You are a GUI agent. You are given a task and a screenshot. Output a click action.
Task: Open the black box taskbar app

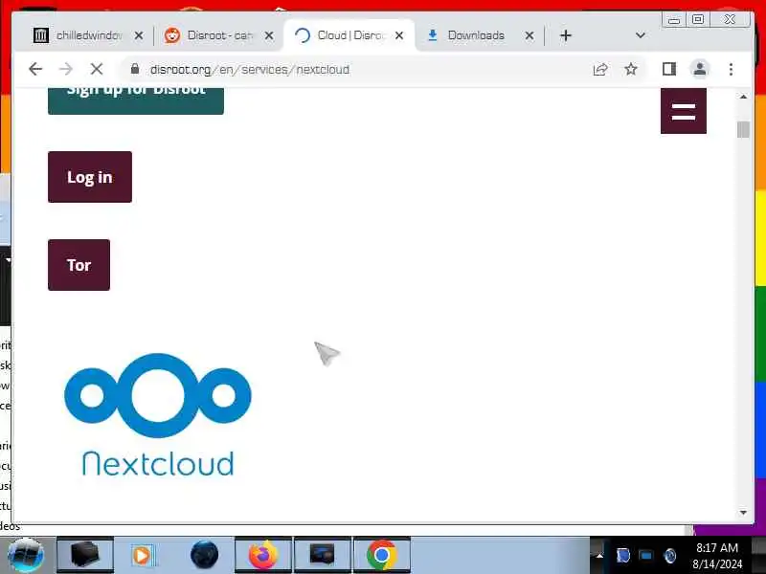pyautogui.click(x=85, y=555)
